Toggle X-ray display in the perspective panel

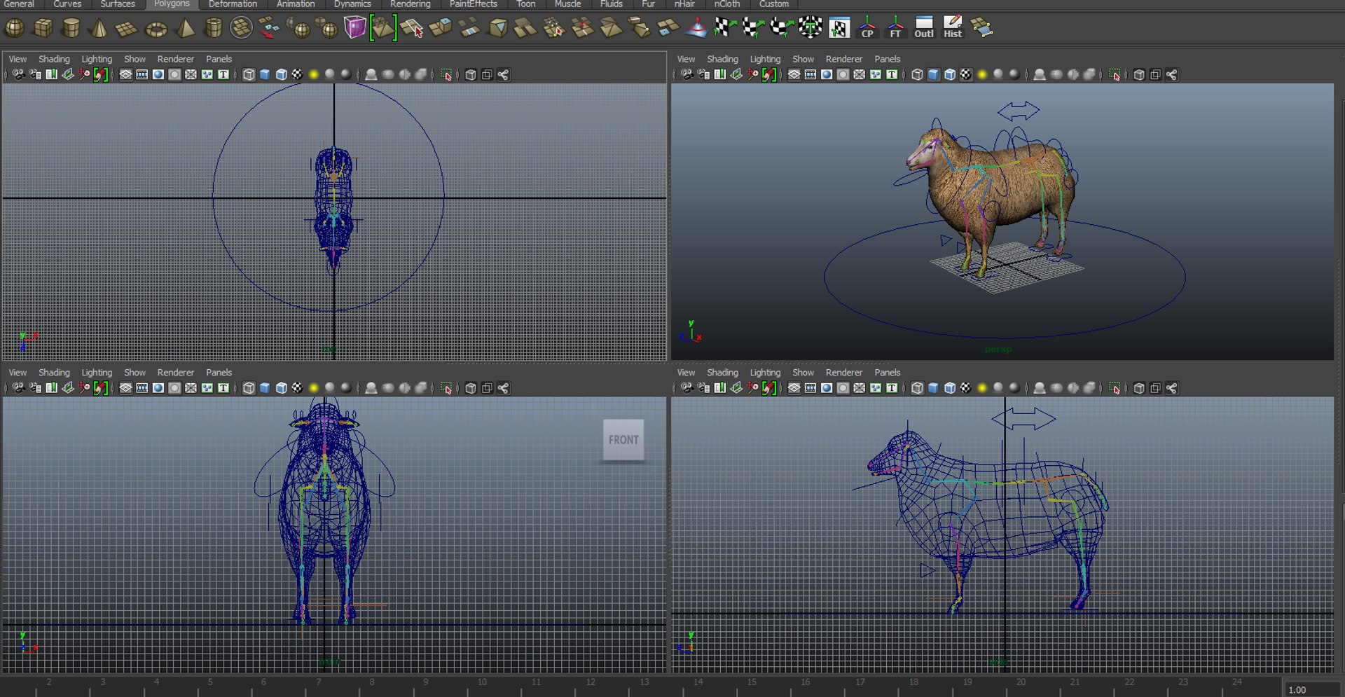(x=1139, y=75)
